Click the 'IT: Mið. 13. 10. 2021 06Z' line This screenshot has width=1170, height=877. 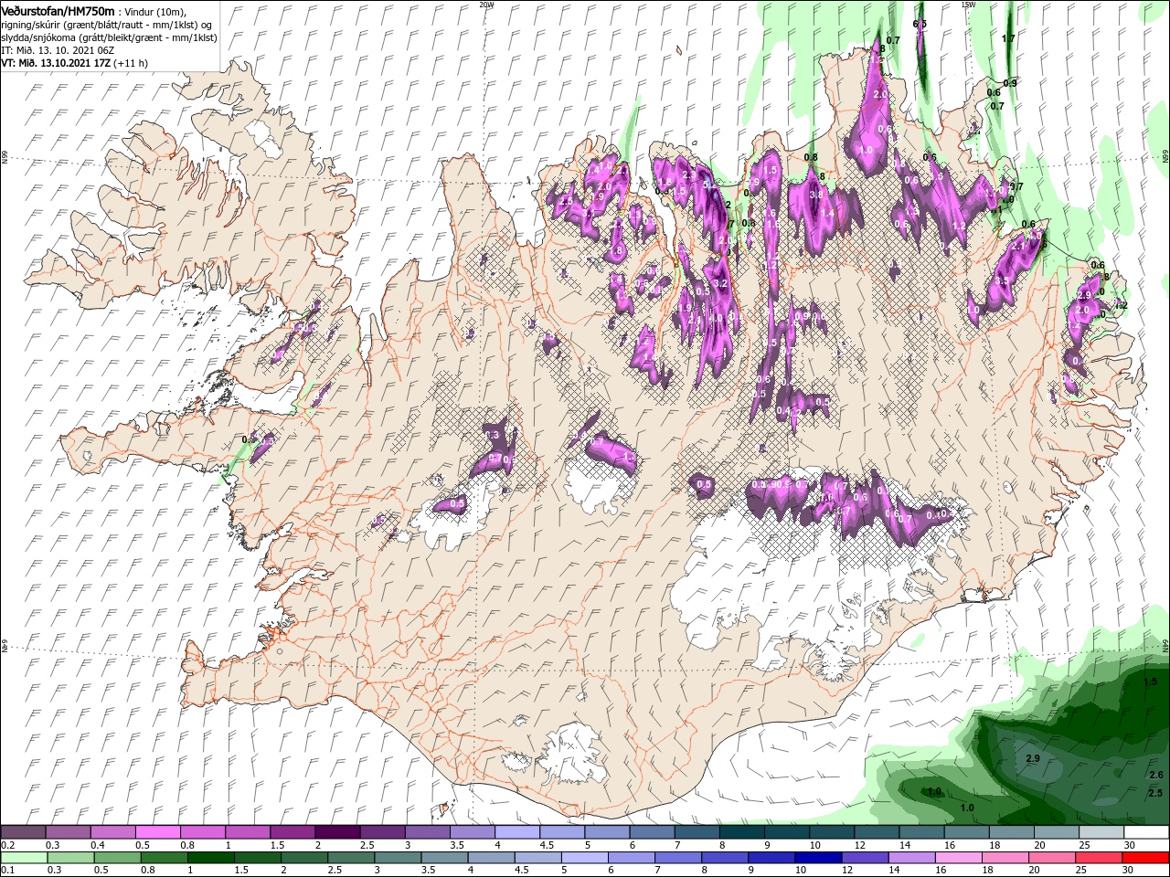58,49
